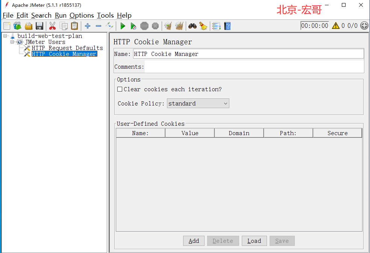Viewport: 370px width, 253px height.
Task: Click the warning triangle log icon
Action: [x=335, y=26]
